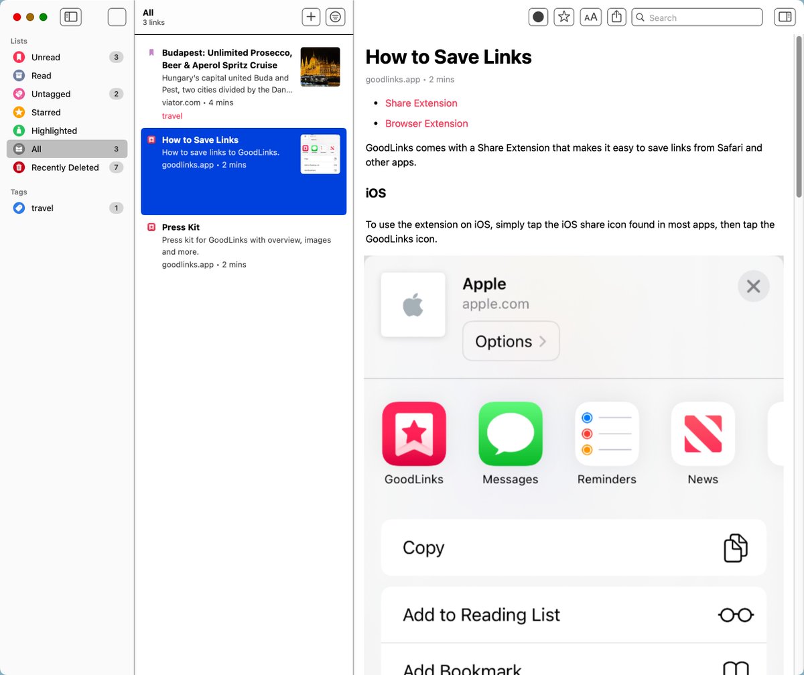Click the copy documents icon in the Copy row

(736, 548)
